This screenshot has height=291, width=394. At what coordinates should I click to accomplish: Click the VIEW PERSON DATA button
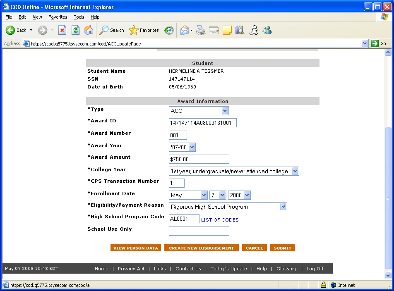136,248
